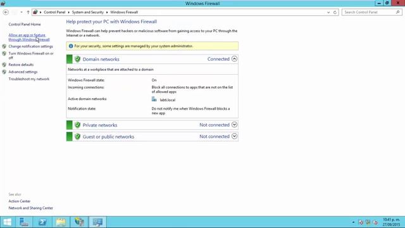Open the Windows Start button
The width and height of the screenshot is (405, 228).
(x=7, y=222)
